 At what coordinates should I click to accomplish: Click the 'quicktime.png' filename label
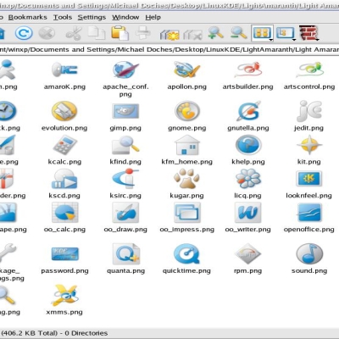[x=186, y=271]
